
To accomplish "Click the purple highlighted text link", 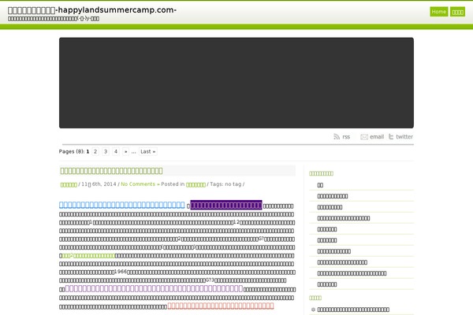I will [226, 206].
